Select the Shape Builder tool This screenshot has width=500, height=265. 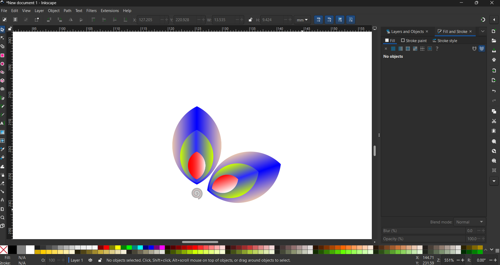point(3,47)
